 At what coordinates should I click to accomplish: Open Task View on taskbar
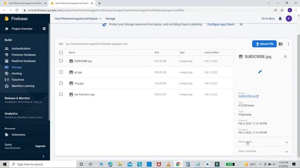coord(90,164)
